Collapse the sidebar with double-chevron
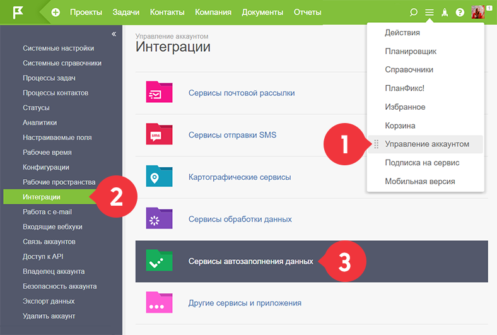This screenshot has height=335, width=497. click(114, 34)
